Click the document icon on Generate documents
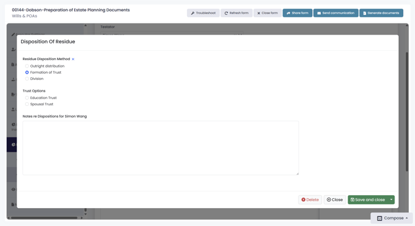Image resolution: width=415 pixels, height=226 pixels. coord(364,13)
